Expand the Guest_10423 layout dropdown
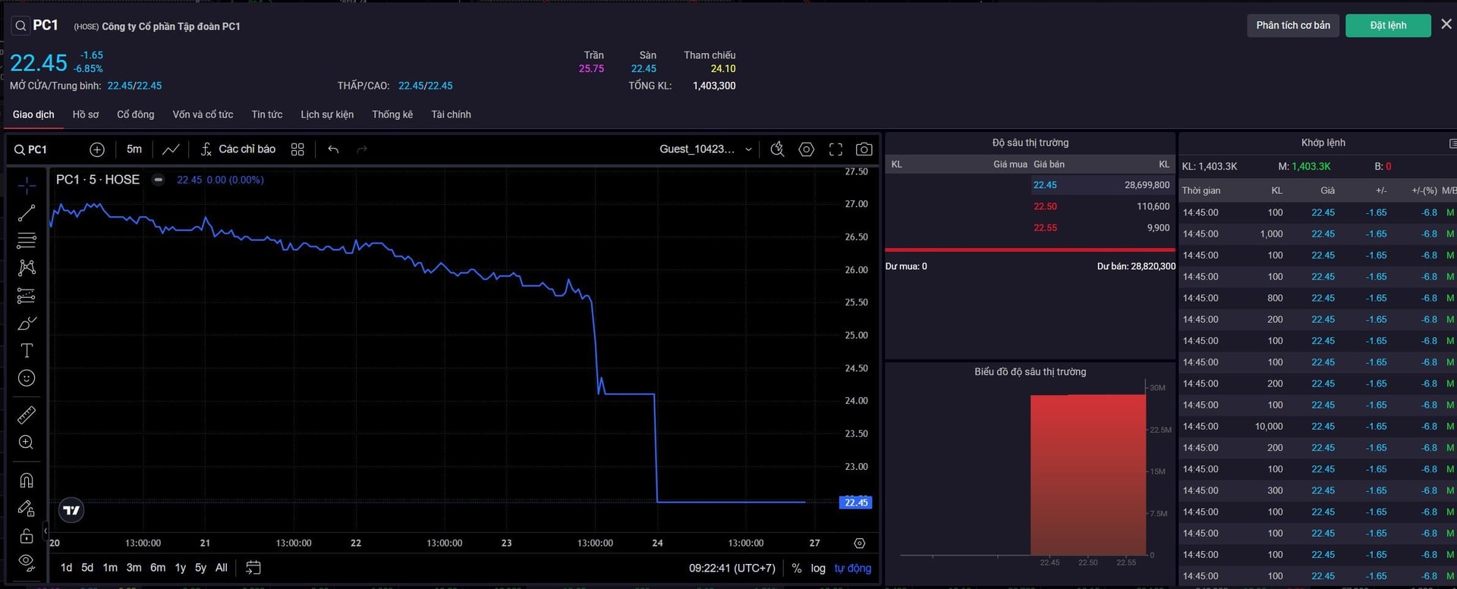Screen dimensions: 1457x589 706,149
